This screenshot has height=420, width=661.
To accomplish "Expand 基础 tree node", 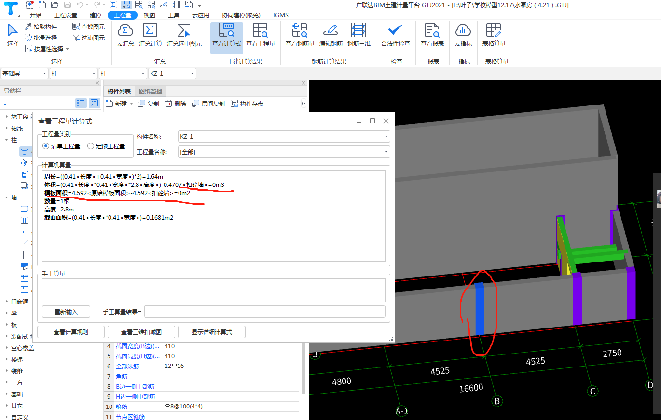I will (6, 394).
